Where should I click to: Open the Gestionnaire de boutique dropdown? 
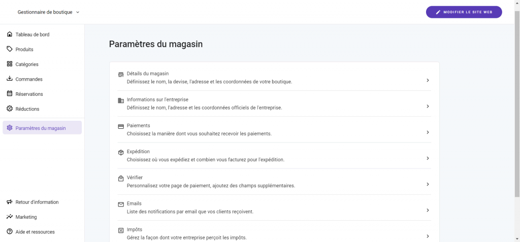point(49,12)
